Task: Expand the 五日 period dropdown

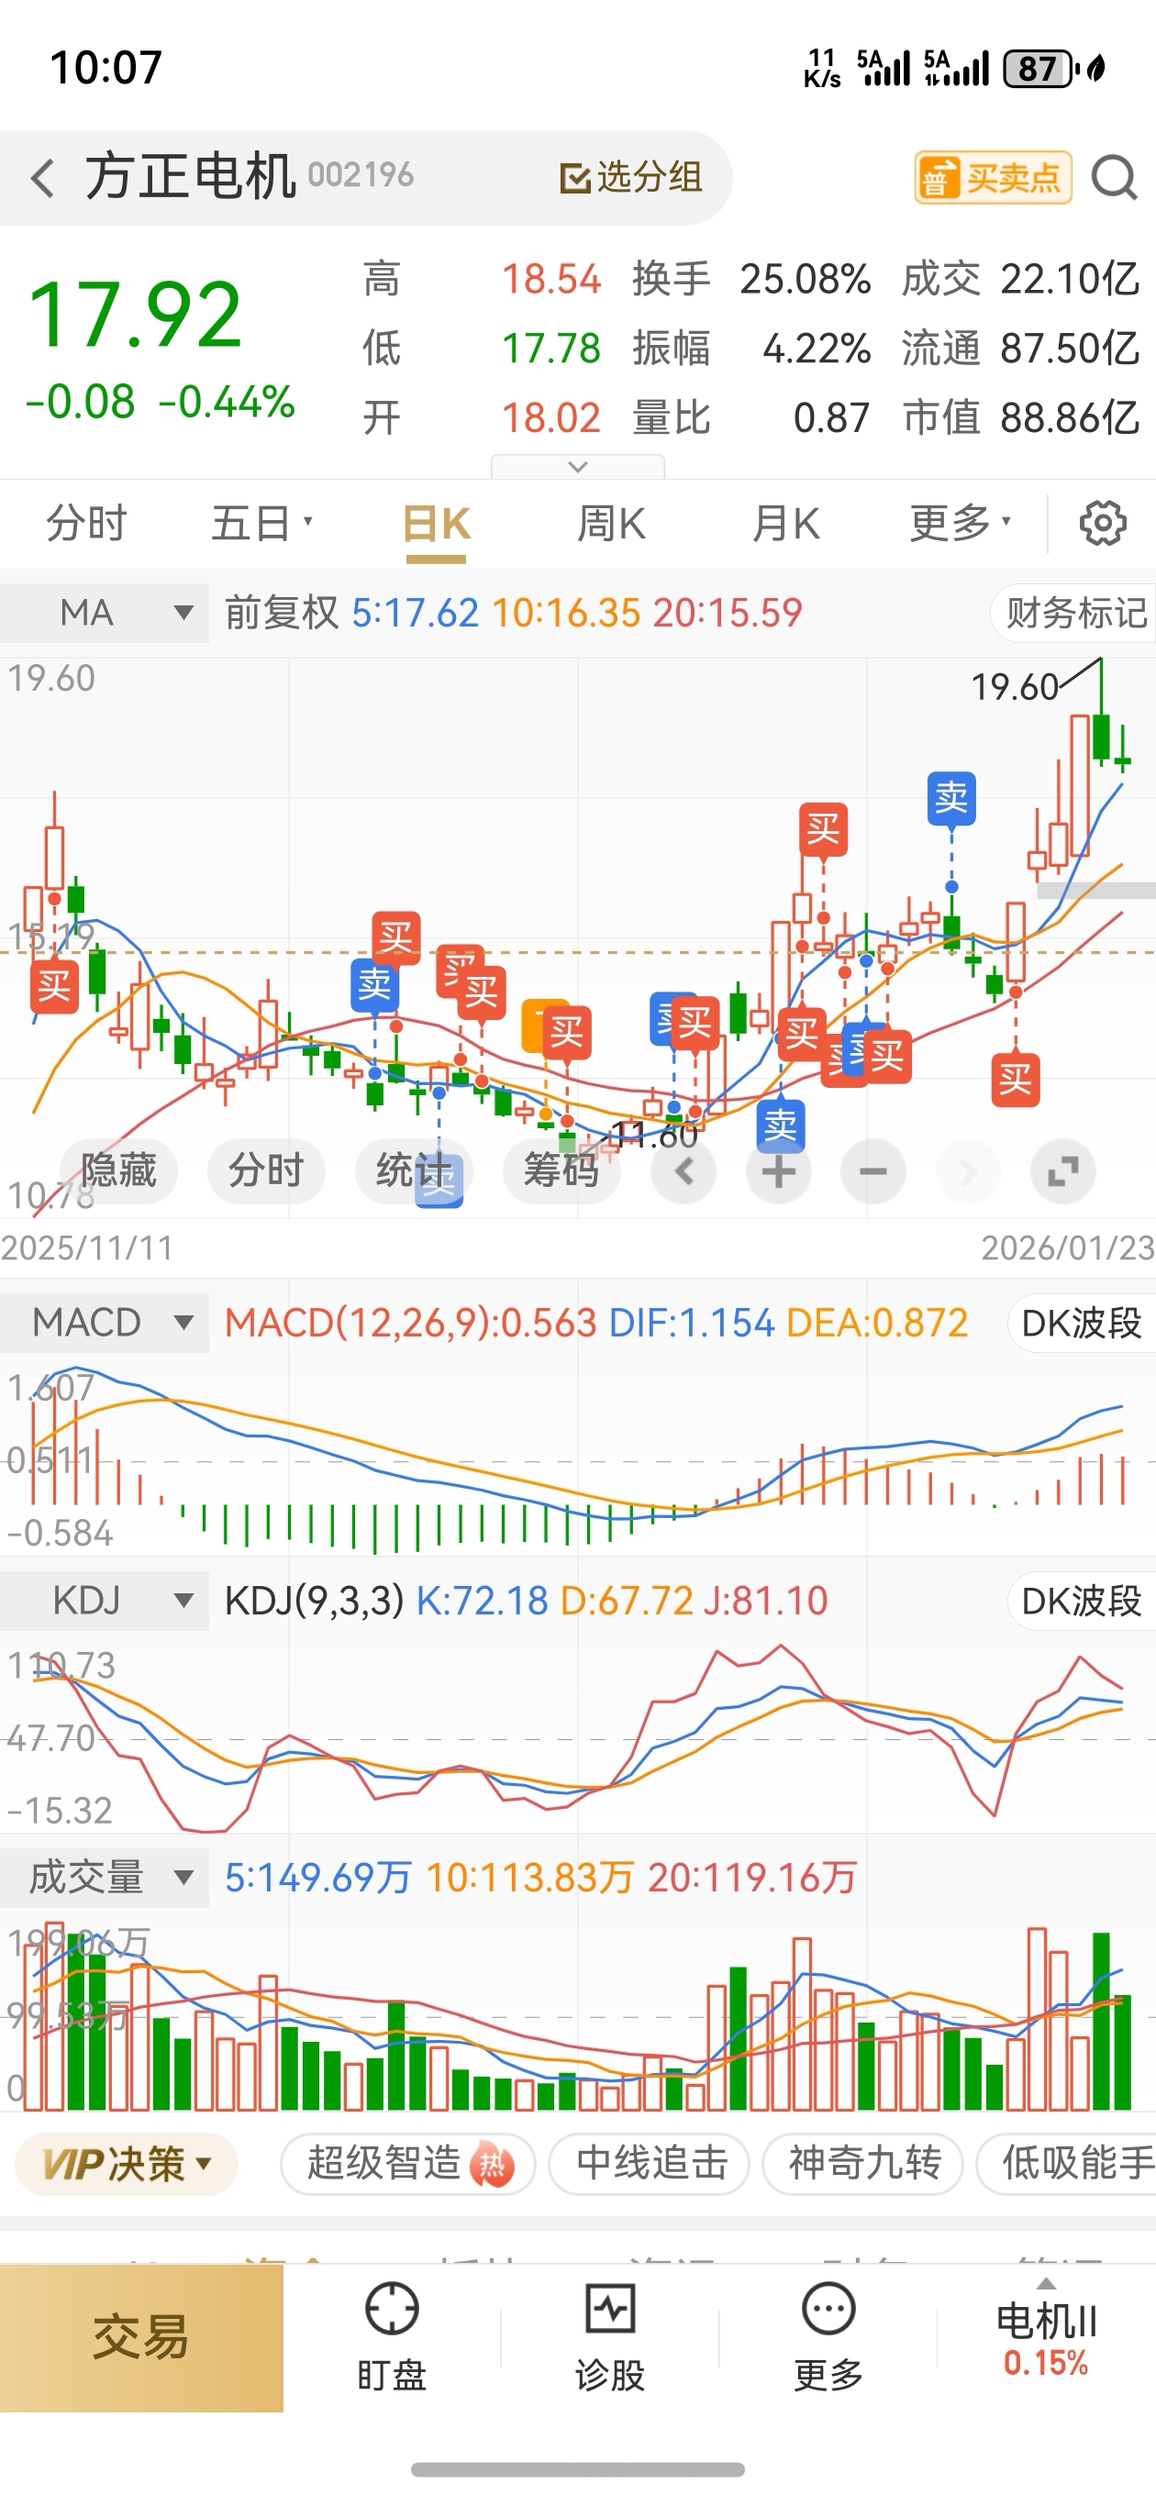Action: [261, 524]
